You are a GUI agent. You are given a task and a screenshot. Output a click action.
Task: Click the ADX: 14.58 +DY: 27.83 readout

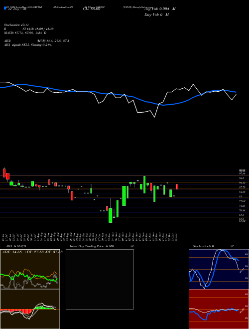pyautogui.click(x=32, y=252)
